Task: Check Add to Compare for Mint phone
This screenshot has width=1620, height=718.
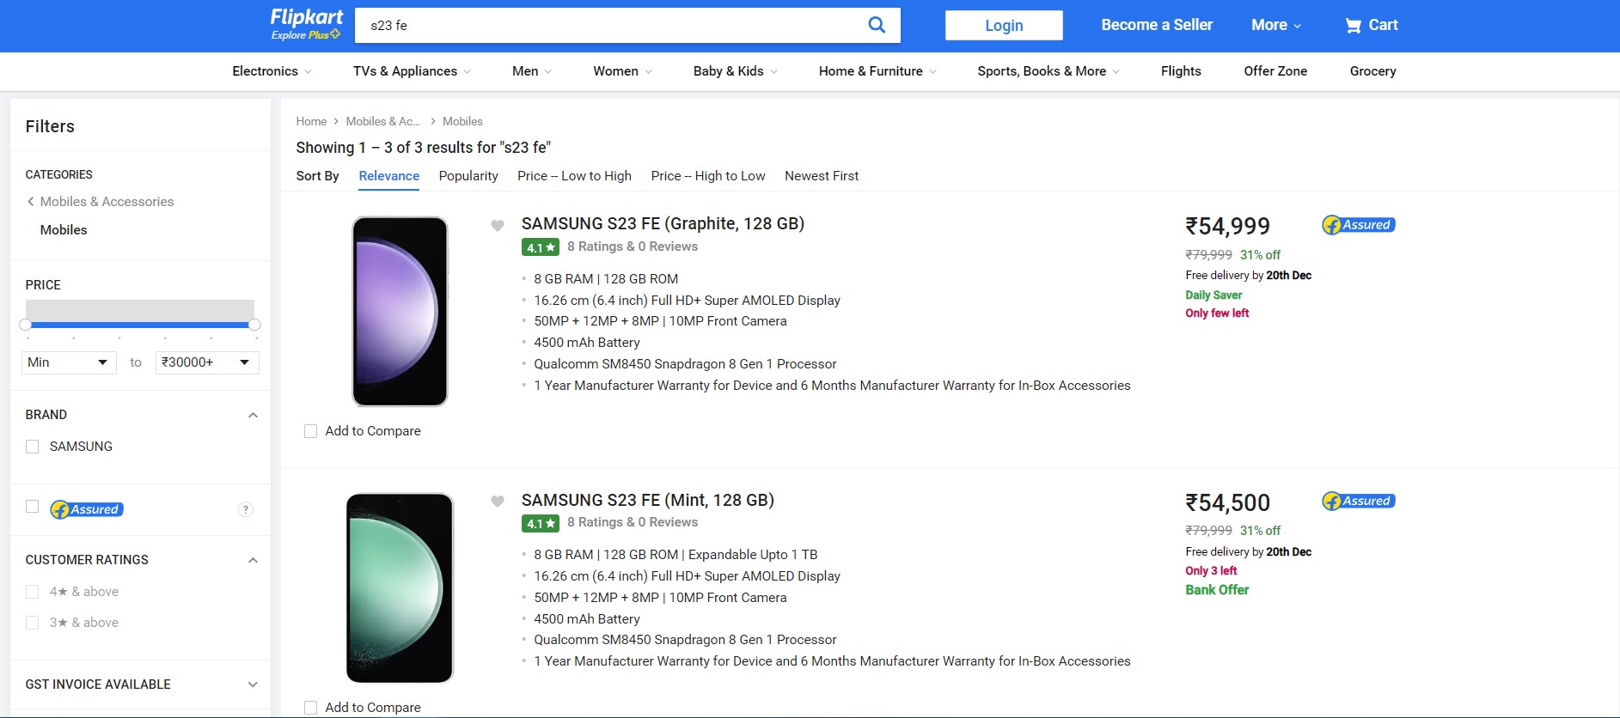Action: 311,708
